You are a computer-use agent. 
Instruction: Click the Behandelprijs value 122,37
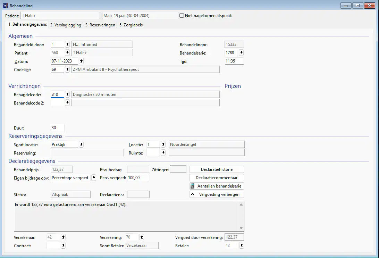[x=62, y=169]
